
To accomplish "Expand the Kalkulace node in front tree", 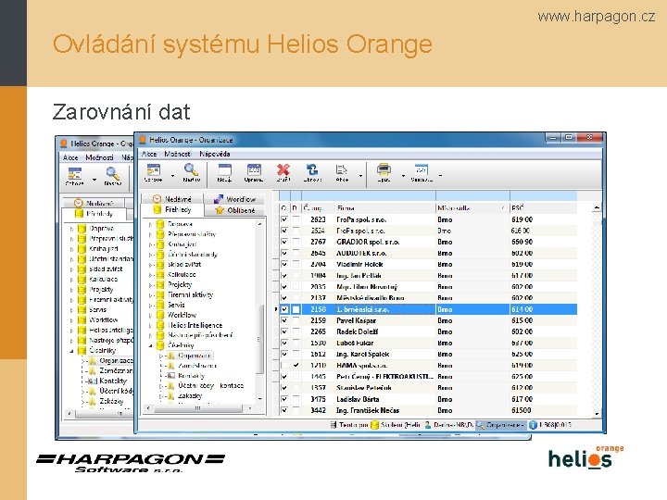I will click(x=150, y=275).
